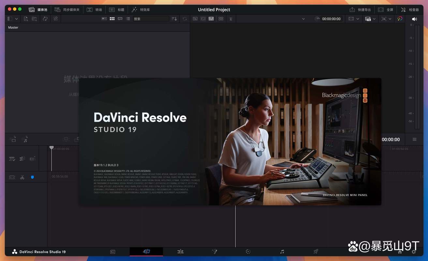
Task: Select the source tape viewer mode
Action: (203, 19)
